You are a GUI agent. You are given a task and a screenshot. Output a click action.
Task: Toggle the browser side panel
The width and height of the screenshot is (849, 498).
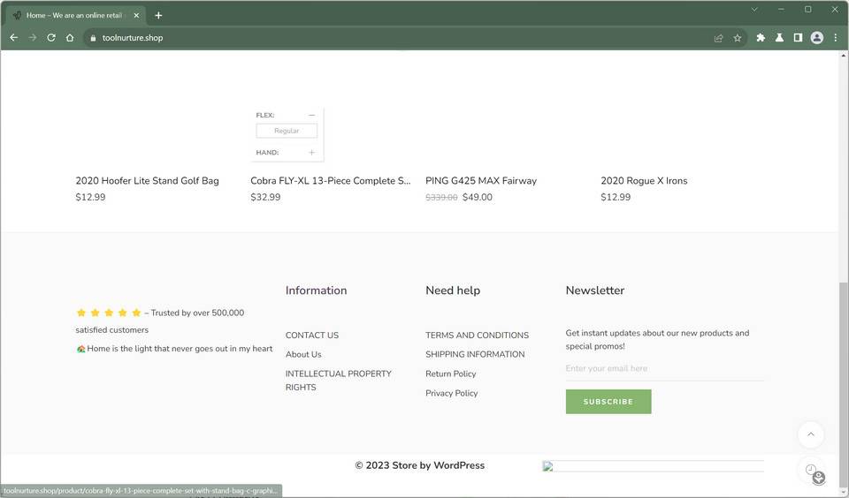798,38
